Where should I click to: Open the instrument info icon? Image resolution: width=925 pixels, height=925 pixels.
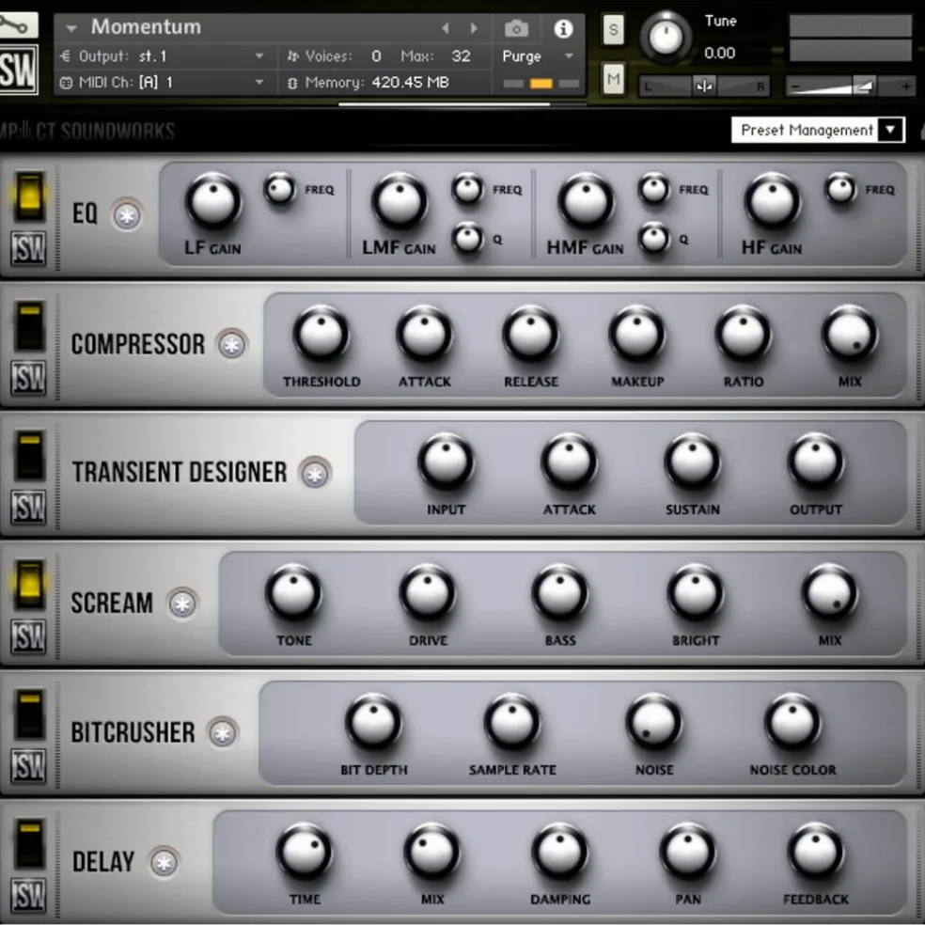563,28
